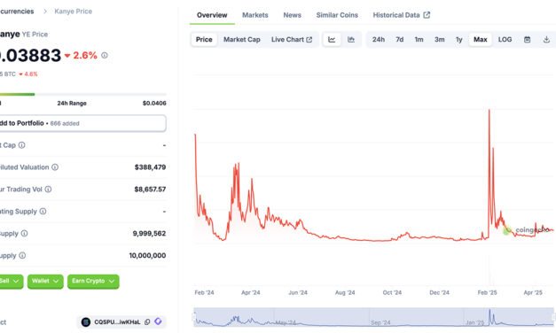Click the 666 added text
The width and height of the screenshot is (556, 333).
[65, 124]
